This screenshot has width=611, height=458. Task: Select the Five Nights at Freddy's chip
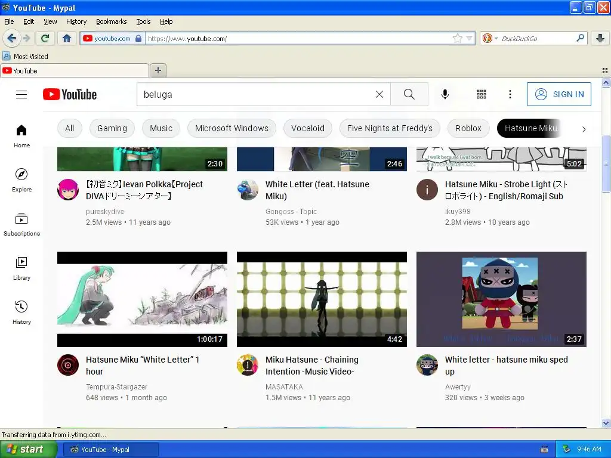[x=390, y=128]
